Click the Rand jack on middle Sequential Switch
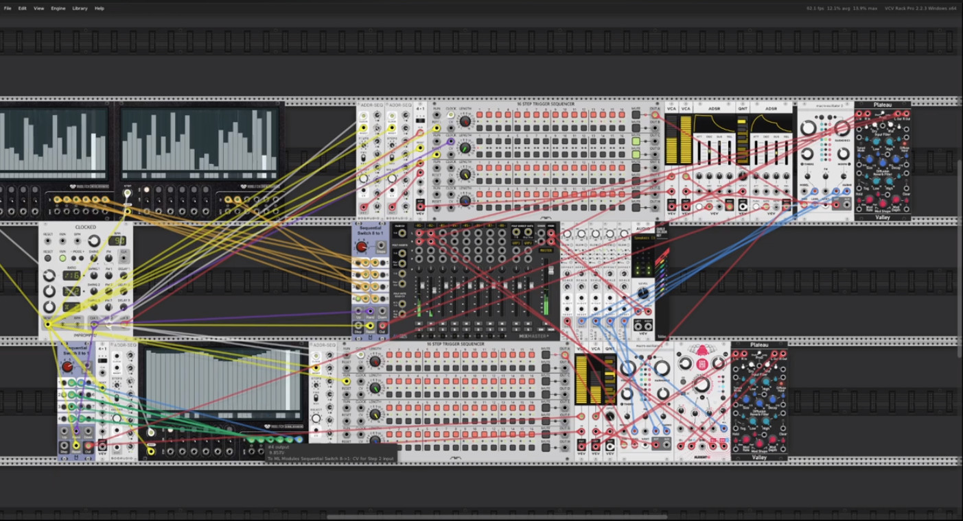The image size is (963, 521). click(370, 311)
